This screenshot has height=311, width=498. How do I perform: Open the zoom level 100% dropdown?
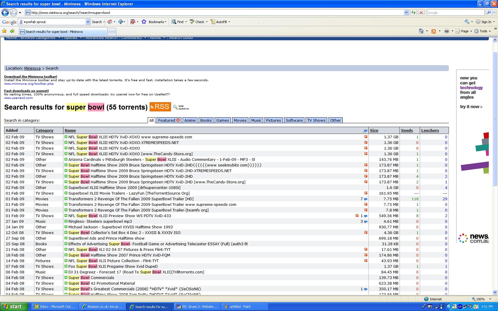pos(490,299)
